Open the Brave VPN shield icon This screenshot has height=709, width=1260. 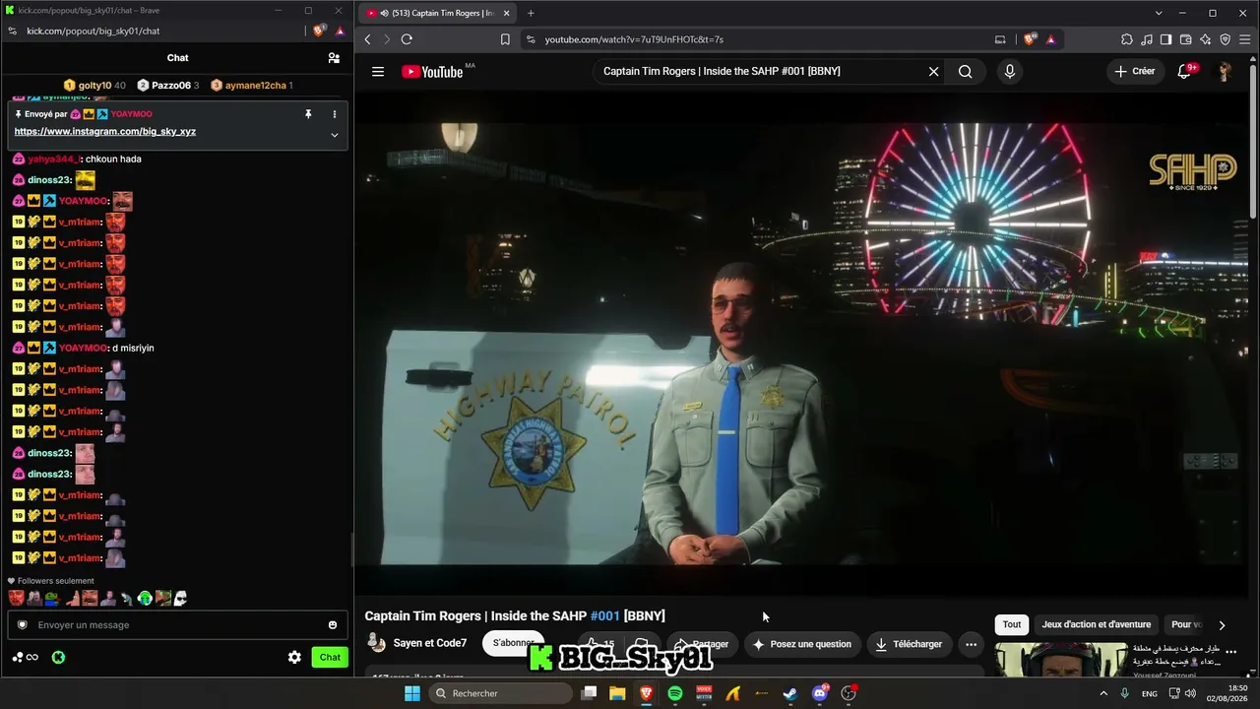tap(1226, 39)
